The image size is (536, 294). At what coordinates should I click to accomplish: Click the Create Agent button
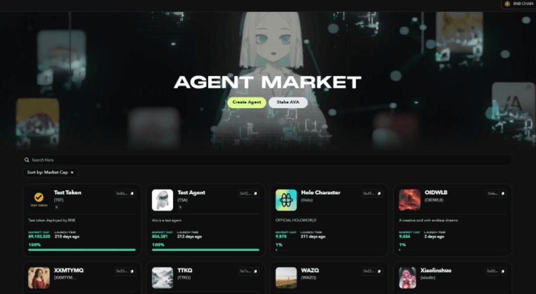[x=247, y=102]
